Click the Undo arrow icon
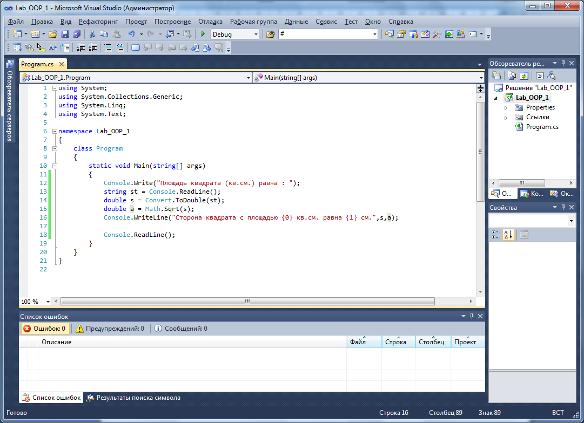This screenshot has width=584, height=423. (131, 34)
